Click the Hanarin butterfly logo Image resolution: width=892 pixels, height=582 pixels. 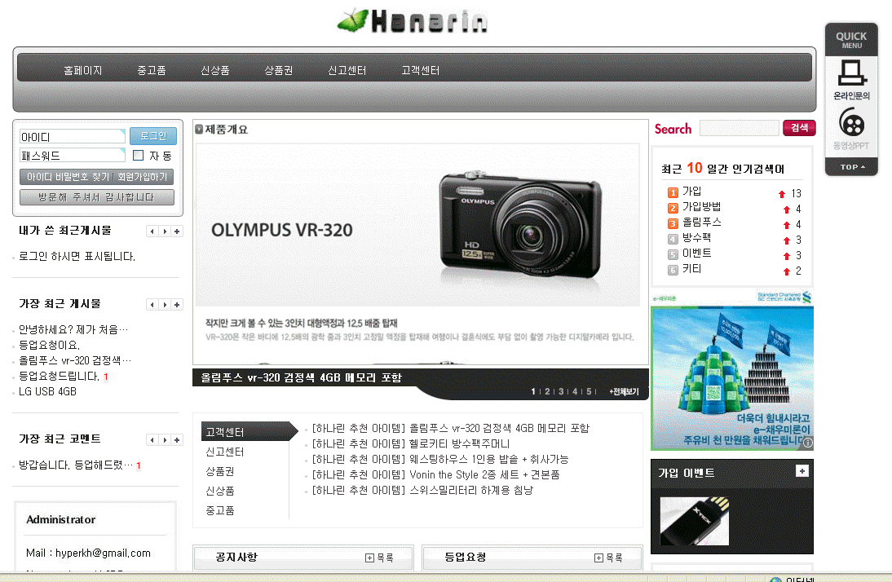(x=413, y=21)
